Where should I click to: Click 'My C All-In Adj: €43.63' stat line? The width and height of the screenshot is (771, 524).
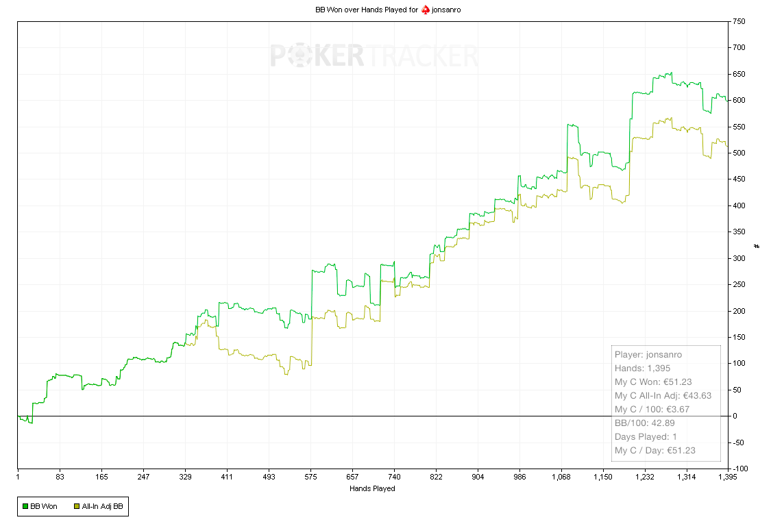[x=663, y=396]
